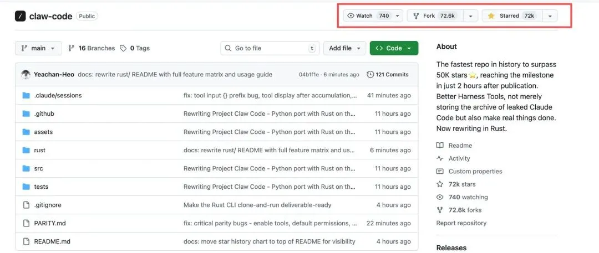Click the tags icon beside 0 Tags

click(123, 48)
